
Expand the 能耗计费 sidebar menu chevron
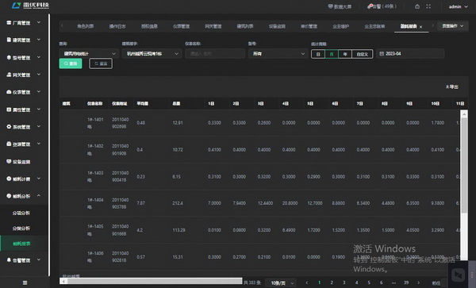[x=39, y=179]
